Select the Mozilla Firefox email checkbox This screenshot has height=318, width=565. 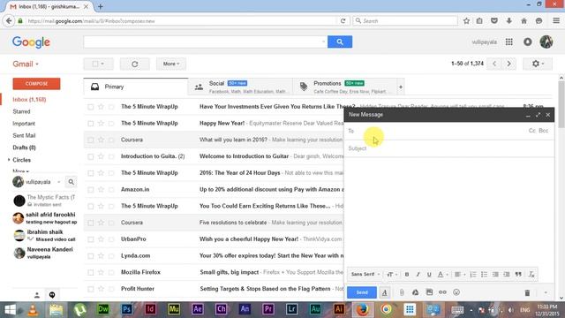(90, 273)
